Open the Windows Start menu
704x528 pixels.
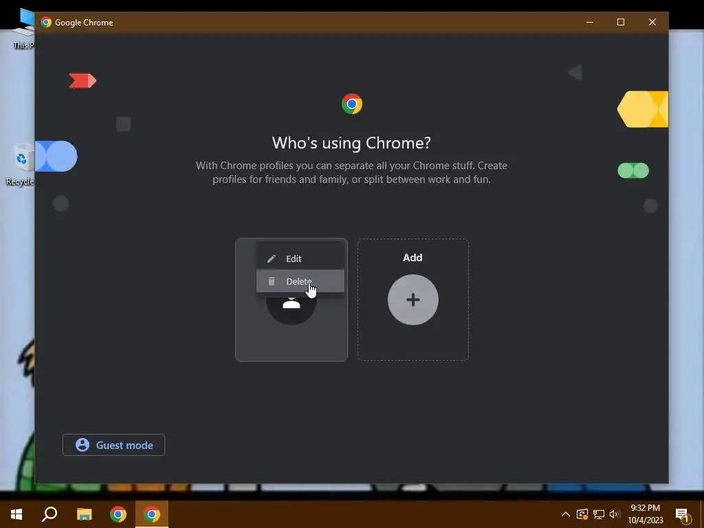click(x=16, y=514)
